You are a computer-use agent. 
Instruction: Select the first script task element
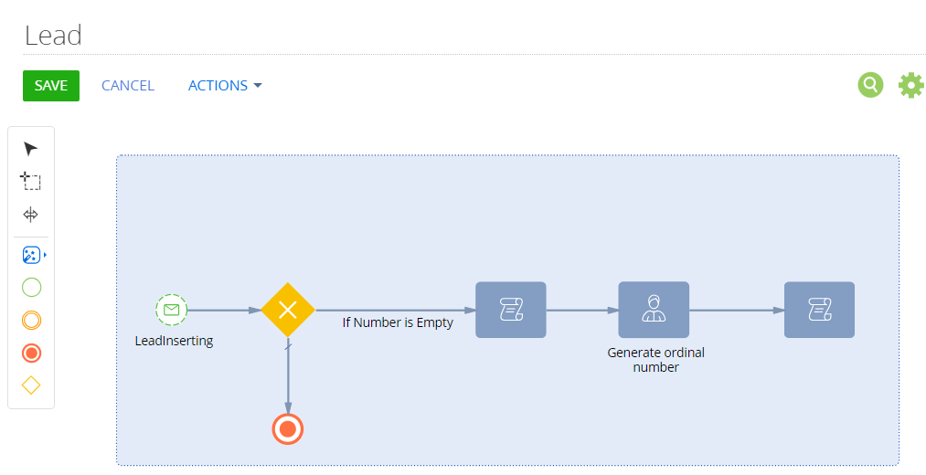511,310
